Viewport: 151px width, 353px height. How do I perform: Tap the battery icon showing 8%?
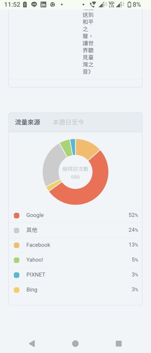[129, 4]
